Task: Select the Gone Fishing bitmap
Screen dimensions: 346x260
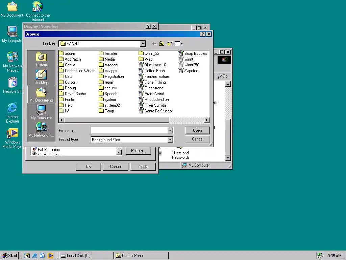Action: [x=152, y=82]
